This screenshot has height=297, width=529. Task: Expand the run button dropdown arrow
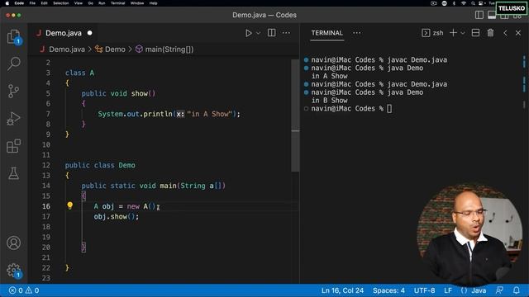point(259,33)
